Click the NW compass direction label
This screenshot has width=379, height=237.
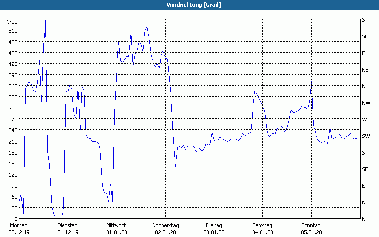click(x=365, y=103)
